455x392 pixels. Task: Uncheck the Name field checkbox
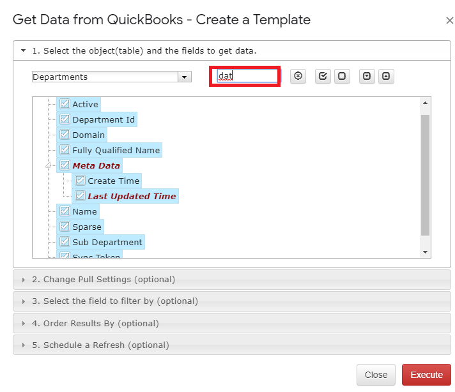[x=65, y=211]
